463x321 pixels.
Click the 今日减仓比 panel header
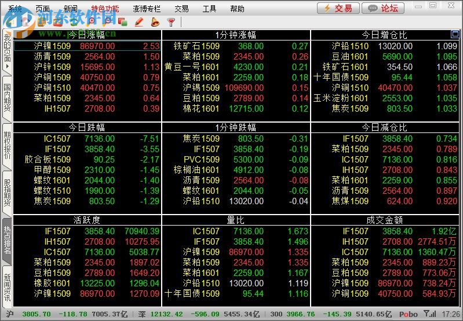[x=385, y=127]
